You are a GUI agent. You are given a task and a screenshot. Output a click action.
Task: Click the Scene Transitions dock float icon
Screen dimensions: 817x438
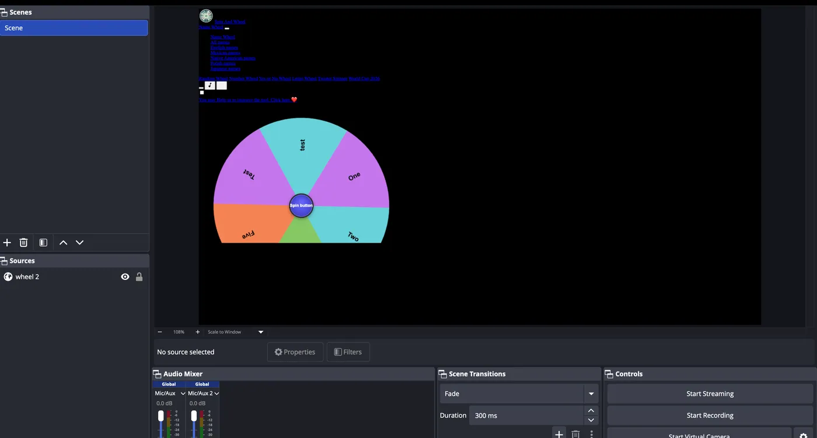point(442,374)
